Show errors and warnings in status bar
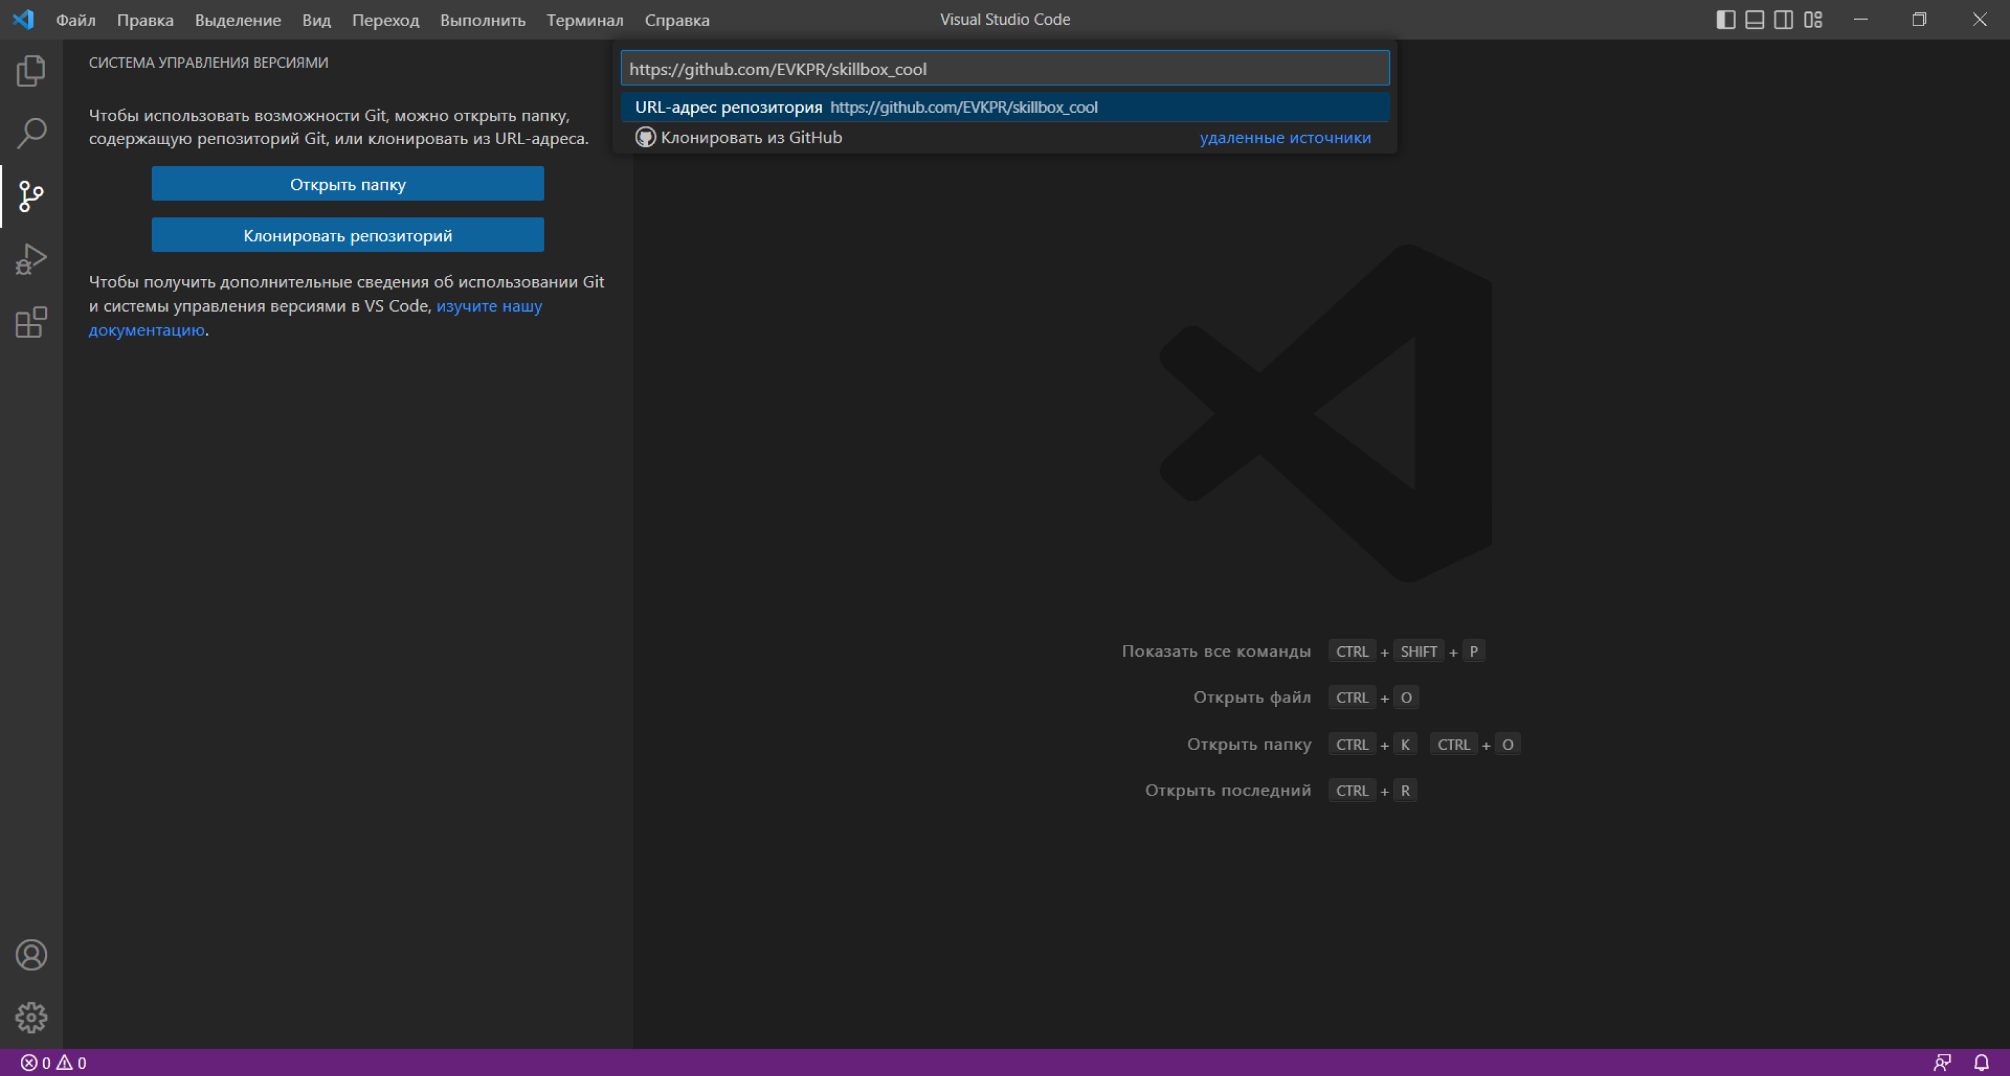 (x=53, y=1063)
